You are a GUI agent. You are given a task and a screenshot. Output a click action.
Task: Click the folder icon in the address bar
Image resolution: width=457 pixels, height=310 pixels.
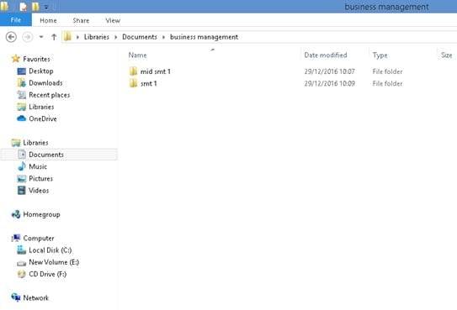[x=67, y=37]
